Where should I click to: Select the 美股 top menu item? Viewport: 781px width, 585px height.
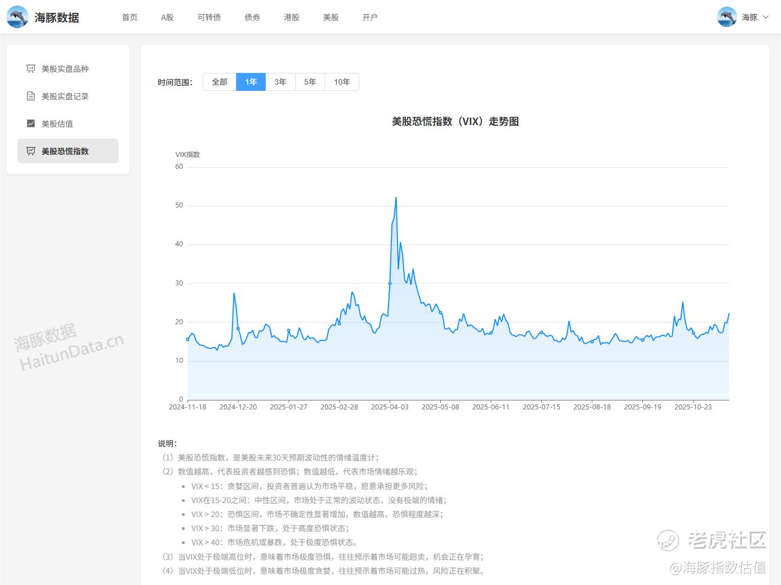[331, 17]
